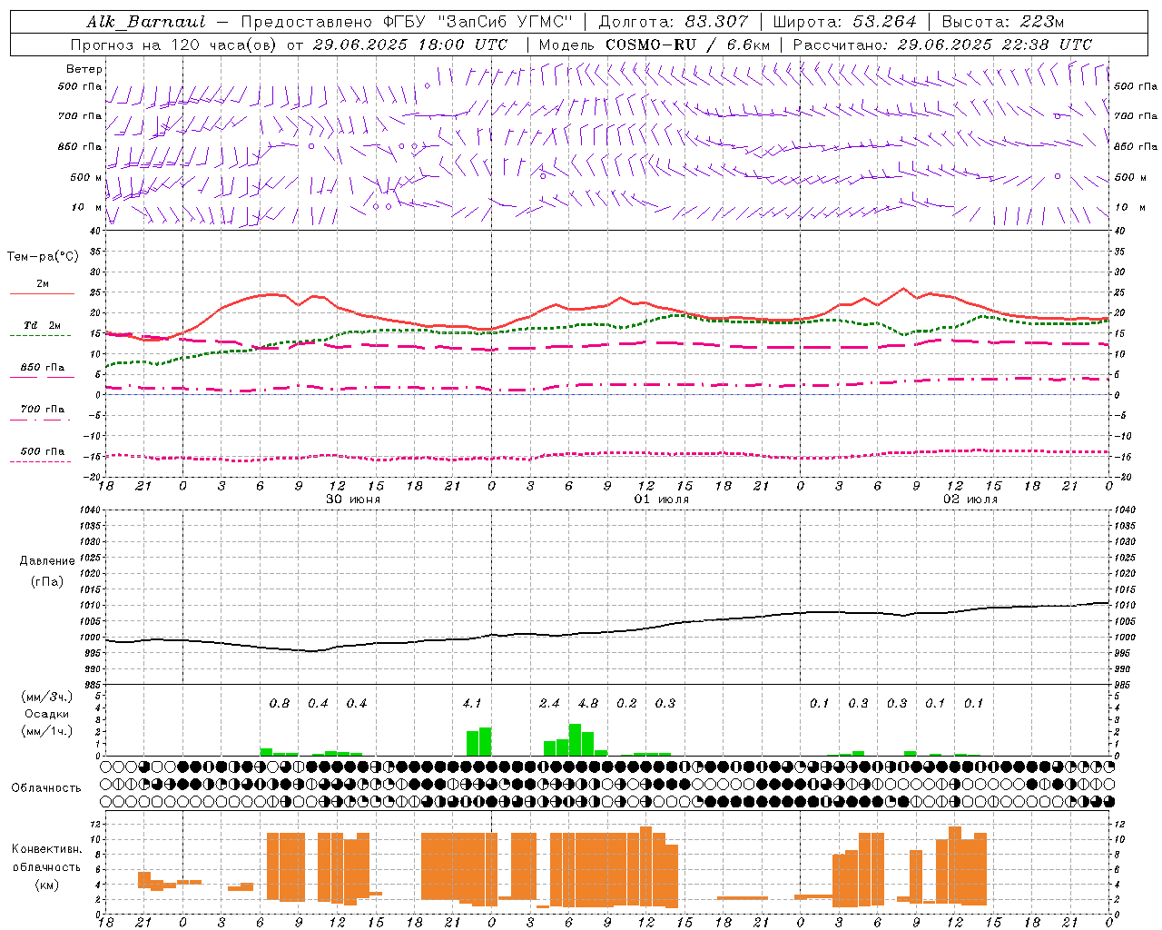Click the left 10 м wind level label

coord(87,207)
